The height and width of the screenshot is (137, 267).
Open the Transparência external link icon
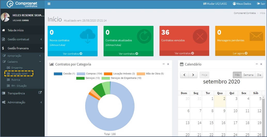40,93
